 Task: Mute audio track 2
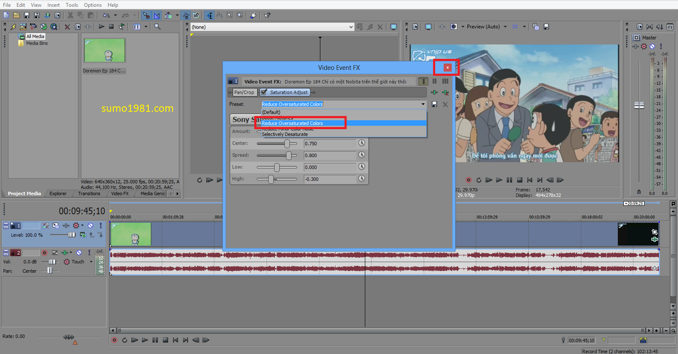pyautogui.click(x=79, y=253)
